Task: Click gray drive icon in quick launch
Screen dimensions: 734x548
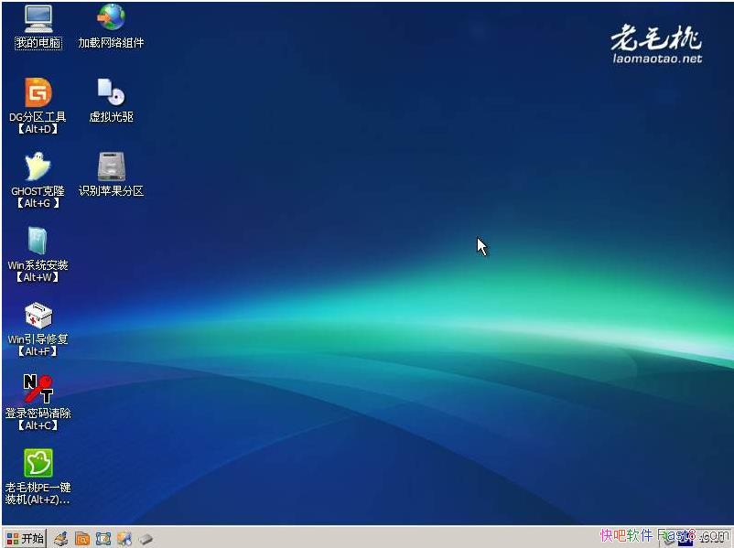Action: [145, 538]
